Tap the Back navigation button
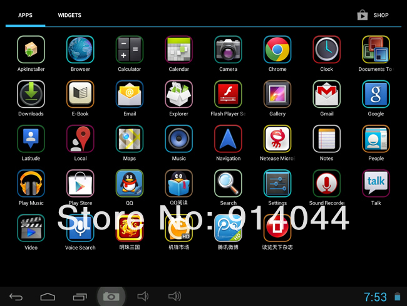407x306 pixels. click(16, 297)
